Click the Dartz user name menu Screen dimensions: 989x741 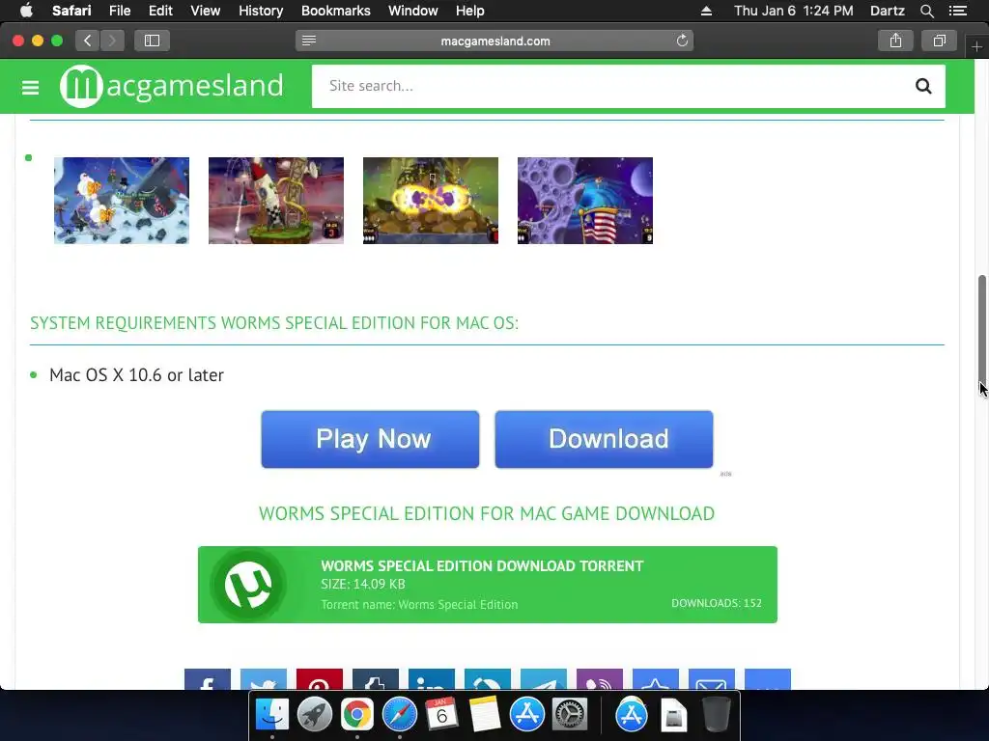tap(887, 11)
